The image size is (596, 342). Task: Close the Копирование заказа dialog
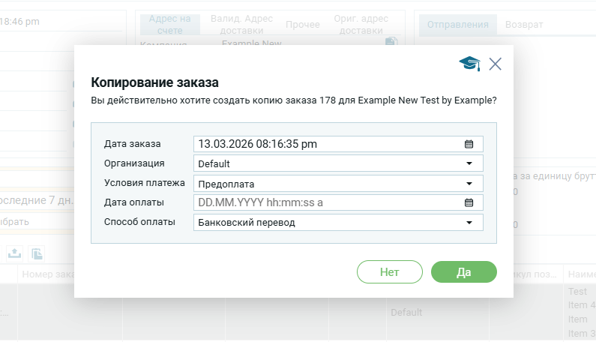pyautogui.click(x=495, y=64)
